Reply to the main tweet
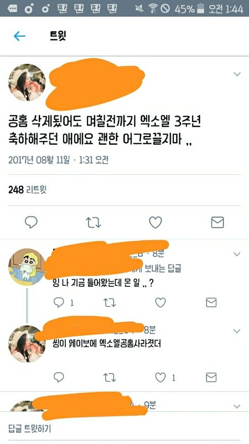This screenshot has width=249, height=444. 31,223
